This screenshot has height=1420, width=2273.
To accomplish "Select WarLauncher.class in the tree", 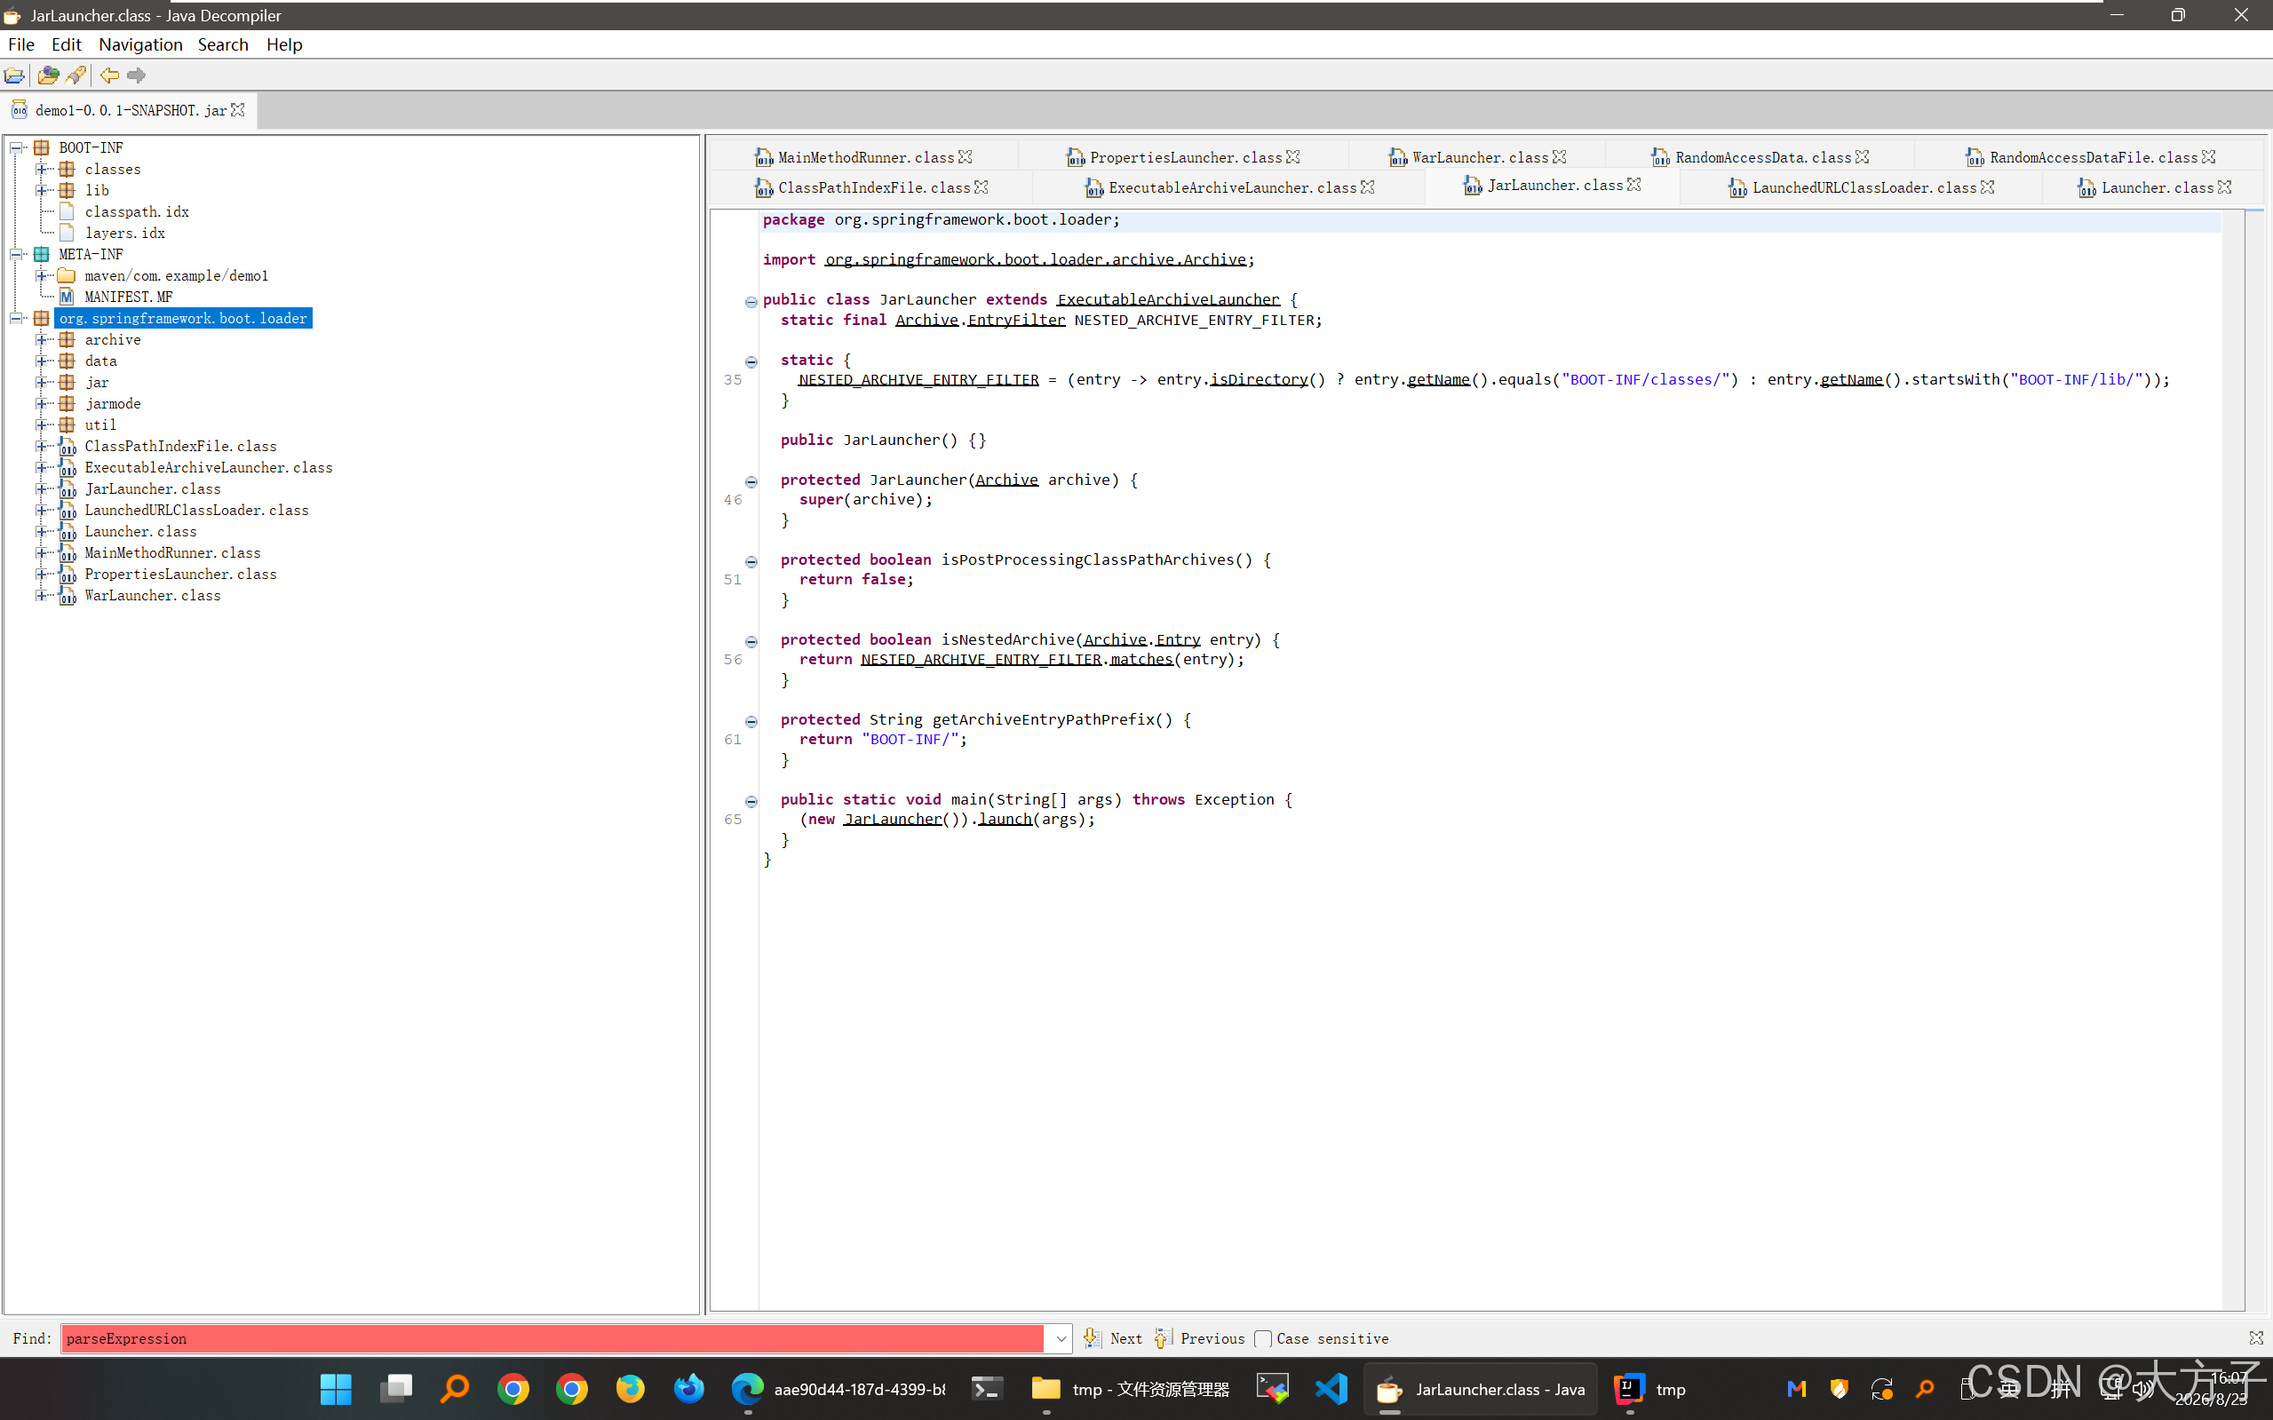I will pyautogui.click(x=153, y=595).
